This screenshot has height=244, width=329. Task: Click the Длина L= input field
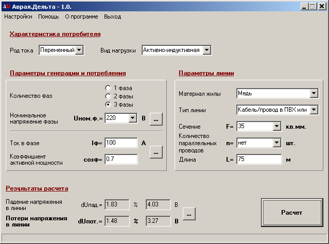[x=259, y=159]
